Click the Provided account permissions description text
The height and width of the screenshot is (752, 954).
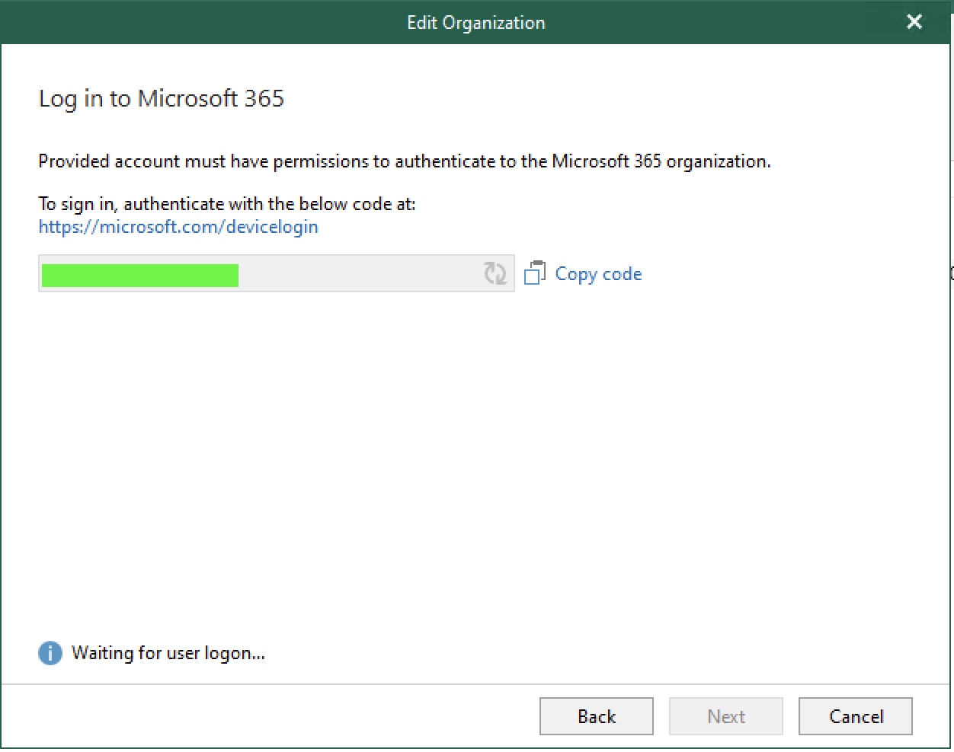(405, 161)
